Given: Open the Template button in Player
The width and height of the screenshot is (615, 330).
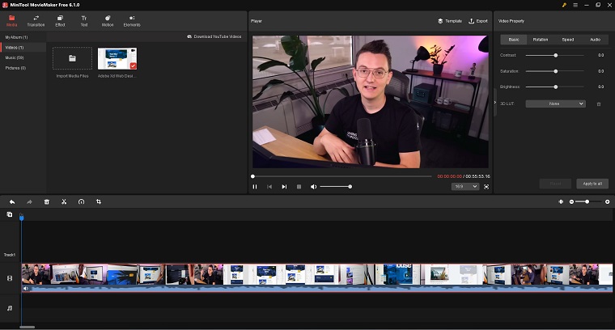Looking at the screenshot, I should coord(450,21).
